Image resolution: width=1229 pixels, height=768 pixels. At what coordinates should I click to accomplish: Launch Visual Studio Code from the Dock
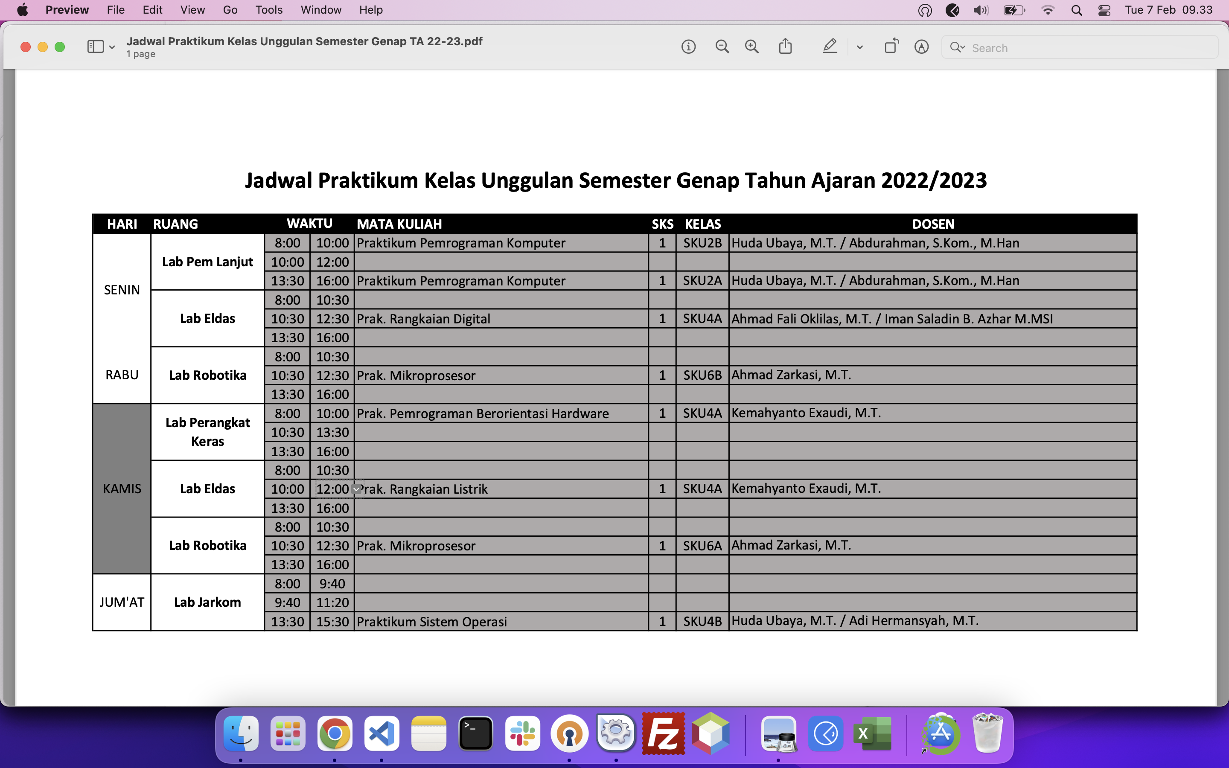[x=382, y=733]
